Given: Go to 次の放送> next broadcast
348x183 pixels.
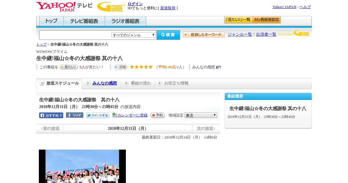Looking at the screenshot, I should [x=206, y=129].
